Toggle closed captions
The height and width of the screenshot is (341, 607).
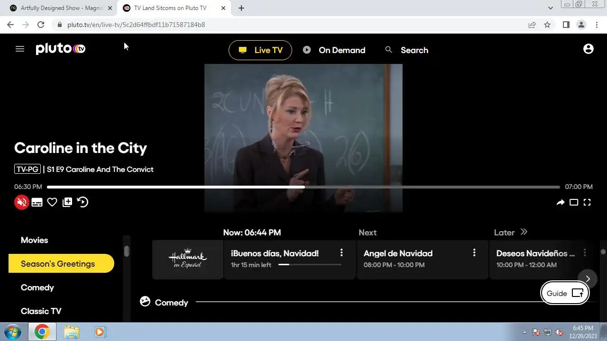37,203
